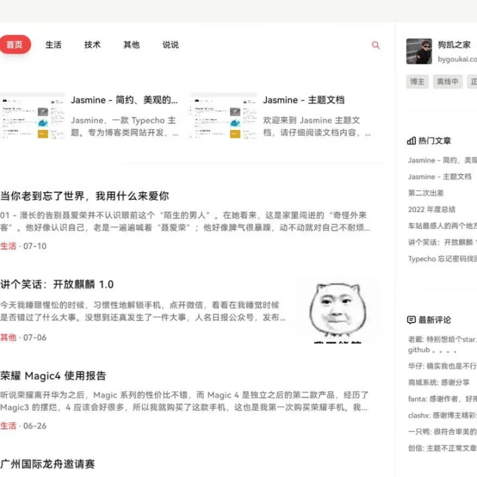Image resolution: width=477 pixels, height=477 pixels.
Task: Click 其他 category tag dated 07-06
Action: point(8,337)
